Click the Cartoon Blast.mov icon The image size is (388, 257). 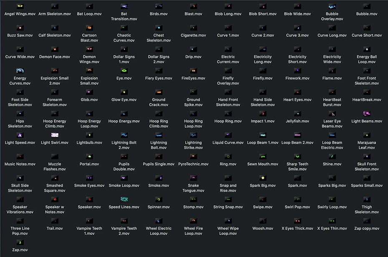89,28
